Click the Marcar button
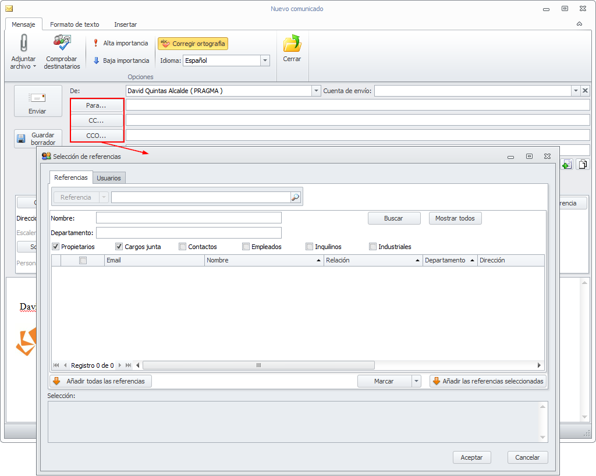The height and width of the screenshot is (476, 596). coord(384,381)
